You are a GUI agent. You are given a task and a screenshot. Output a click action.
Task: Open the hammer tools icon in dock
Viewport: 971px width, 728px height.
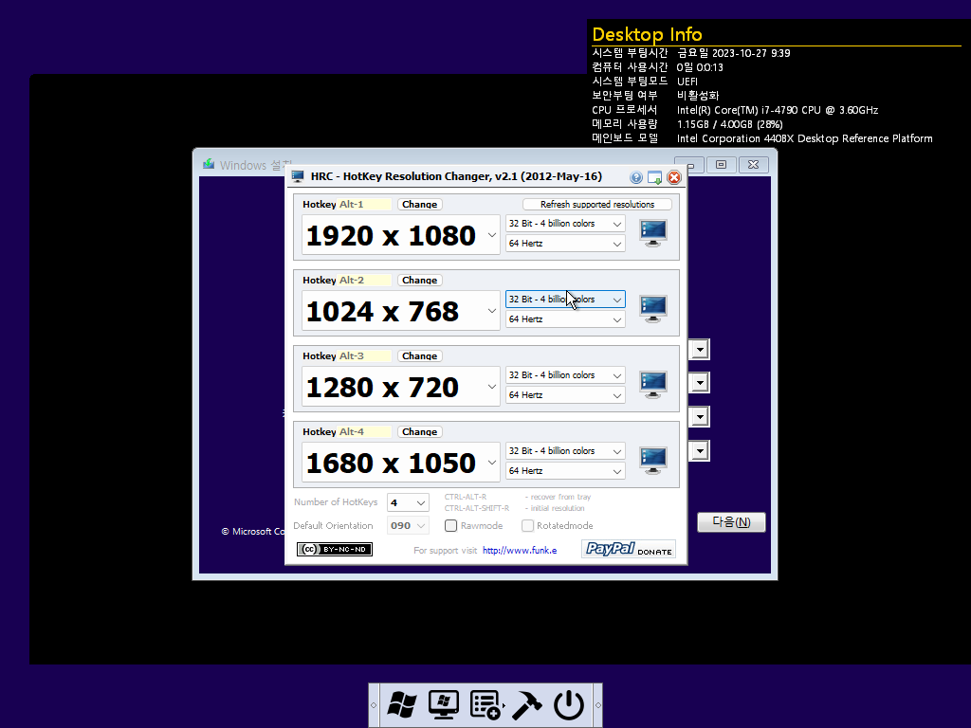coord(527,704)
